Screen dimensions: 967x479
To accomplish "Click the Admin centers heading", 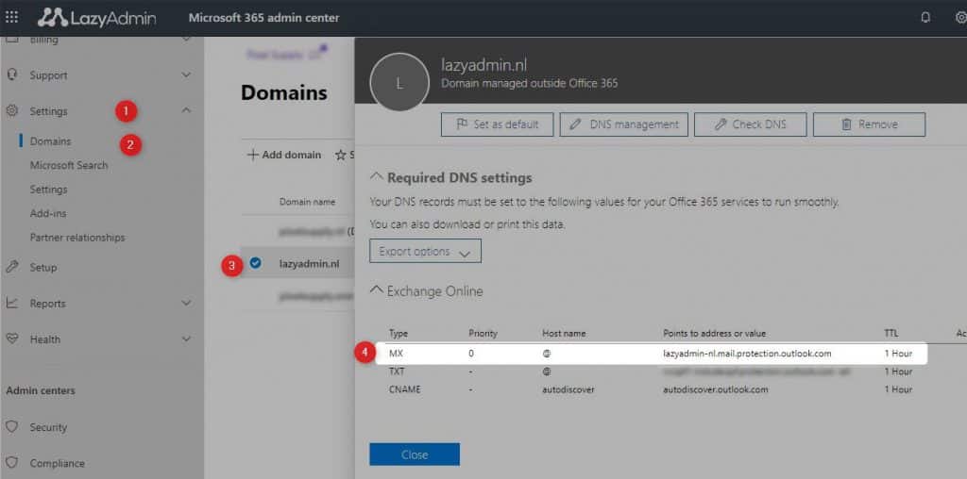I will pyautogui.click(x=40, y=391).
